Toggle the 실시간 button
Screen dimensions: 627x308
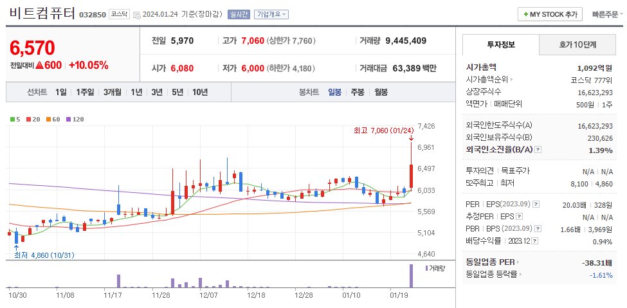pos(239,15)
